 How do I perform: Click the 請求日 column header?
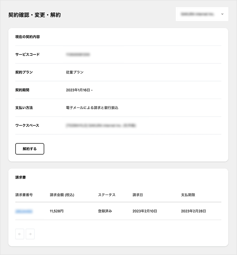click(x=138, y=195)
